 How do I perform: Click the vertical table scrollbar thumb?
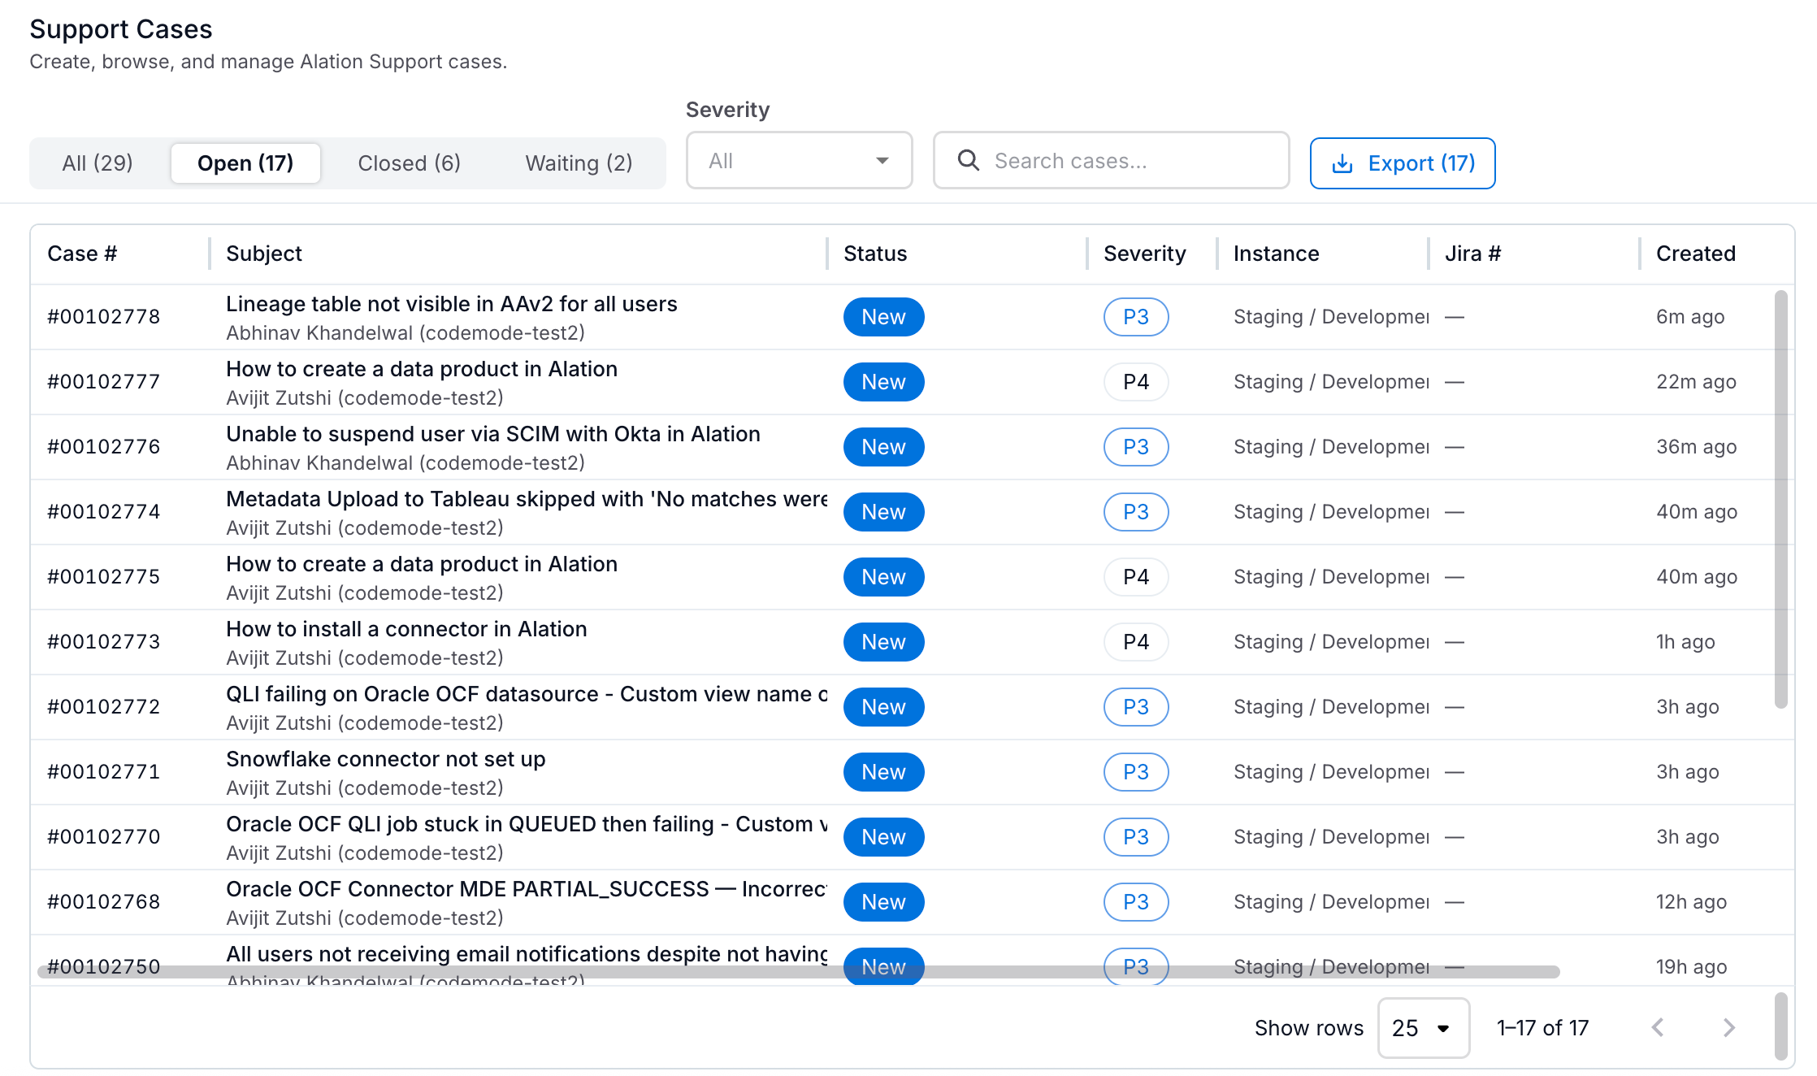pyautogui.click(x=1781, y=499)
